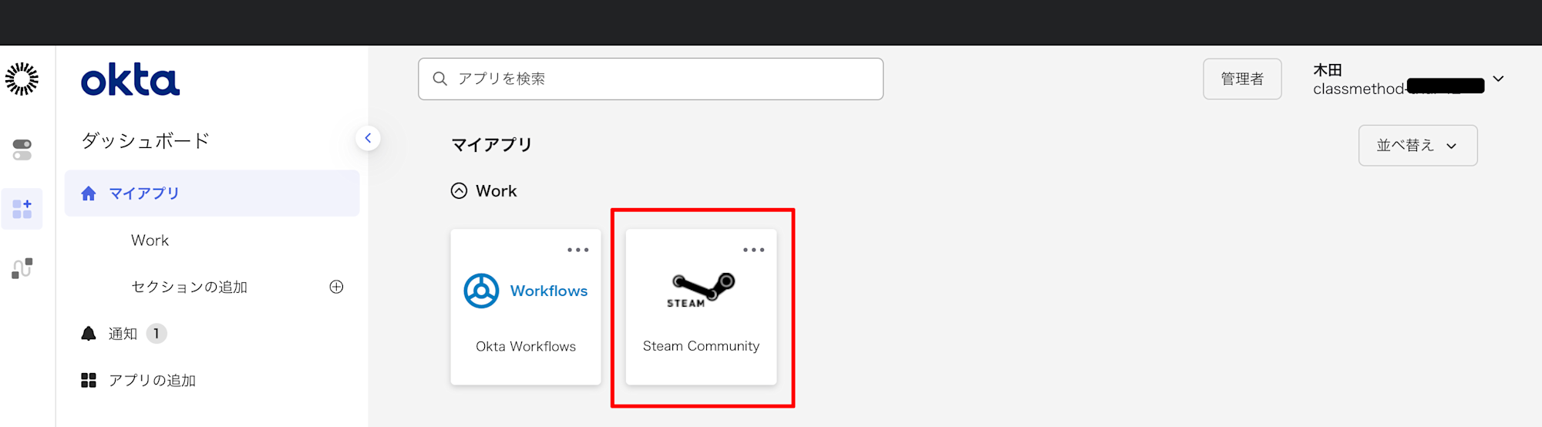This screenshot has width=1542, height=427.
Task: Open the 並べ替え sort dropdown
Action: [x=1418, y=146]
